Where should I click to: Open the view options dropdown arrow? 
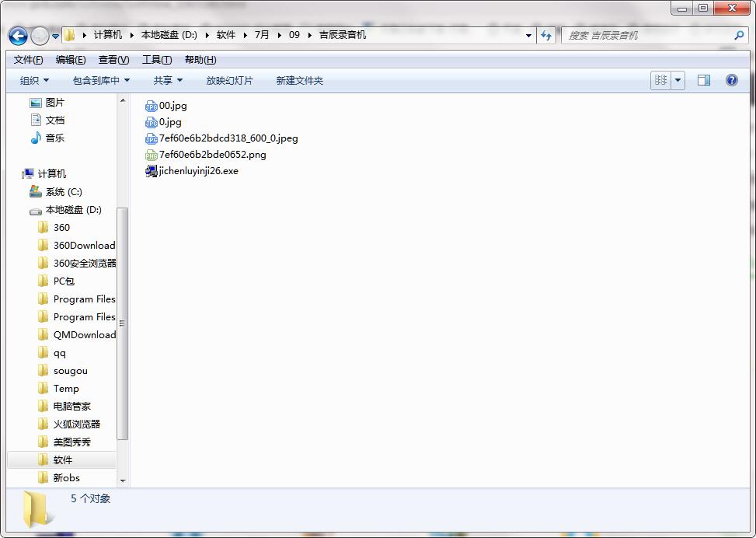pyautogui.click(x=678, y=80)
